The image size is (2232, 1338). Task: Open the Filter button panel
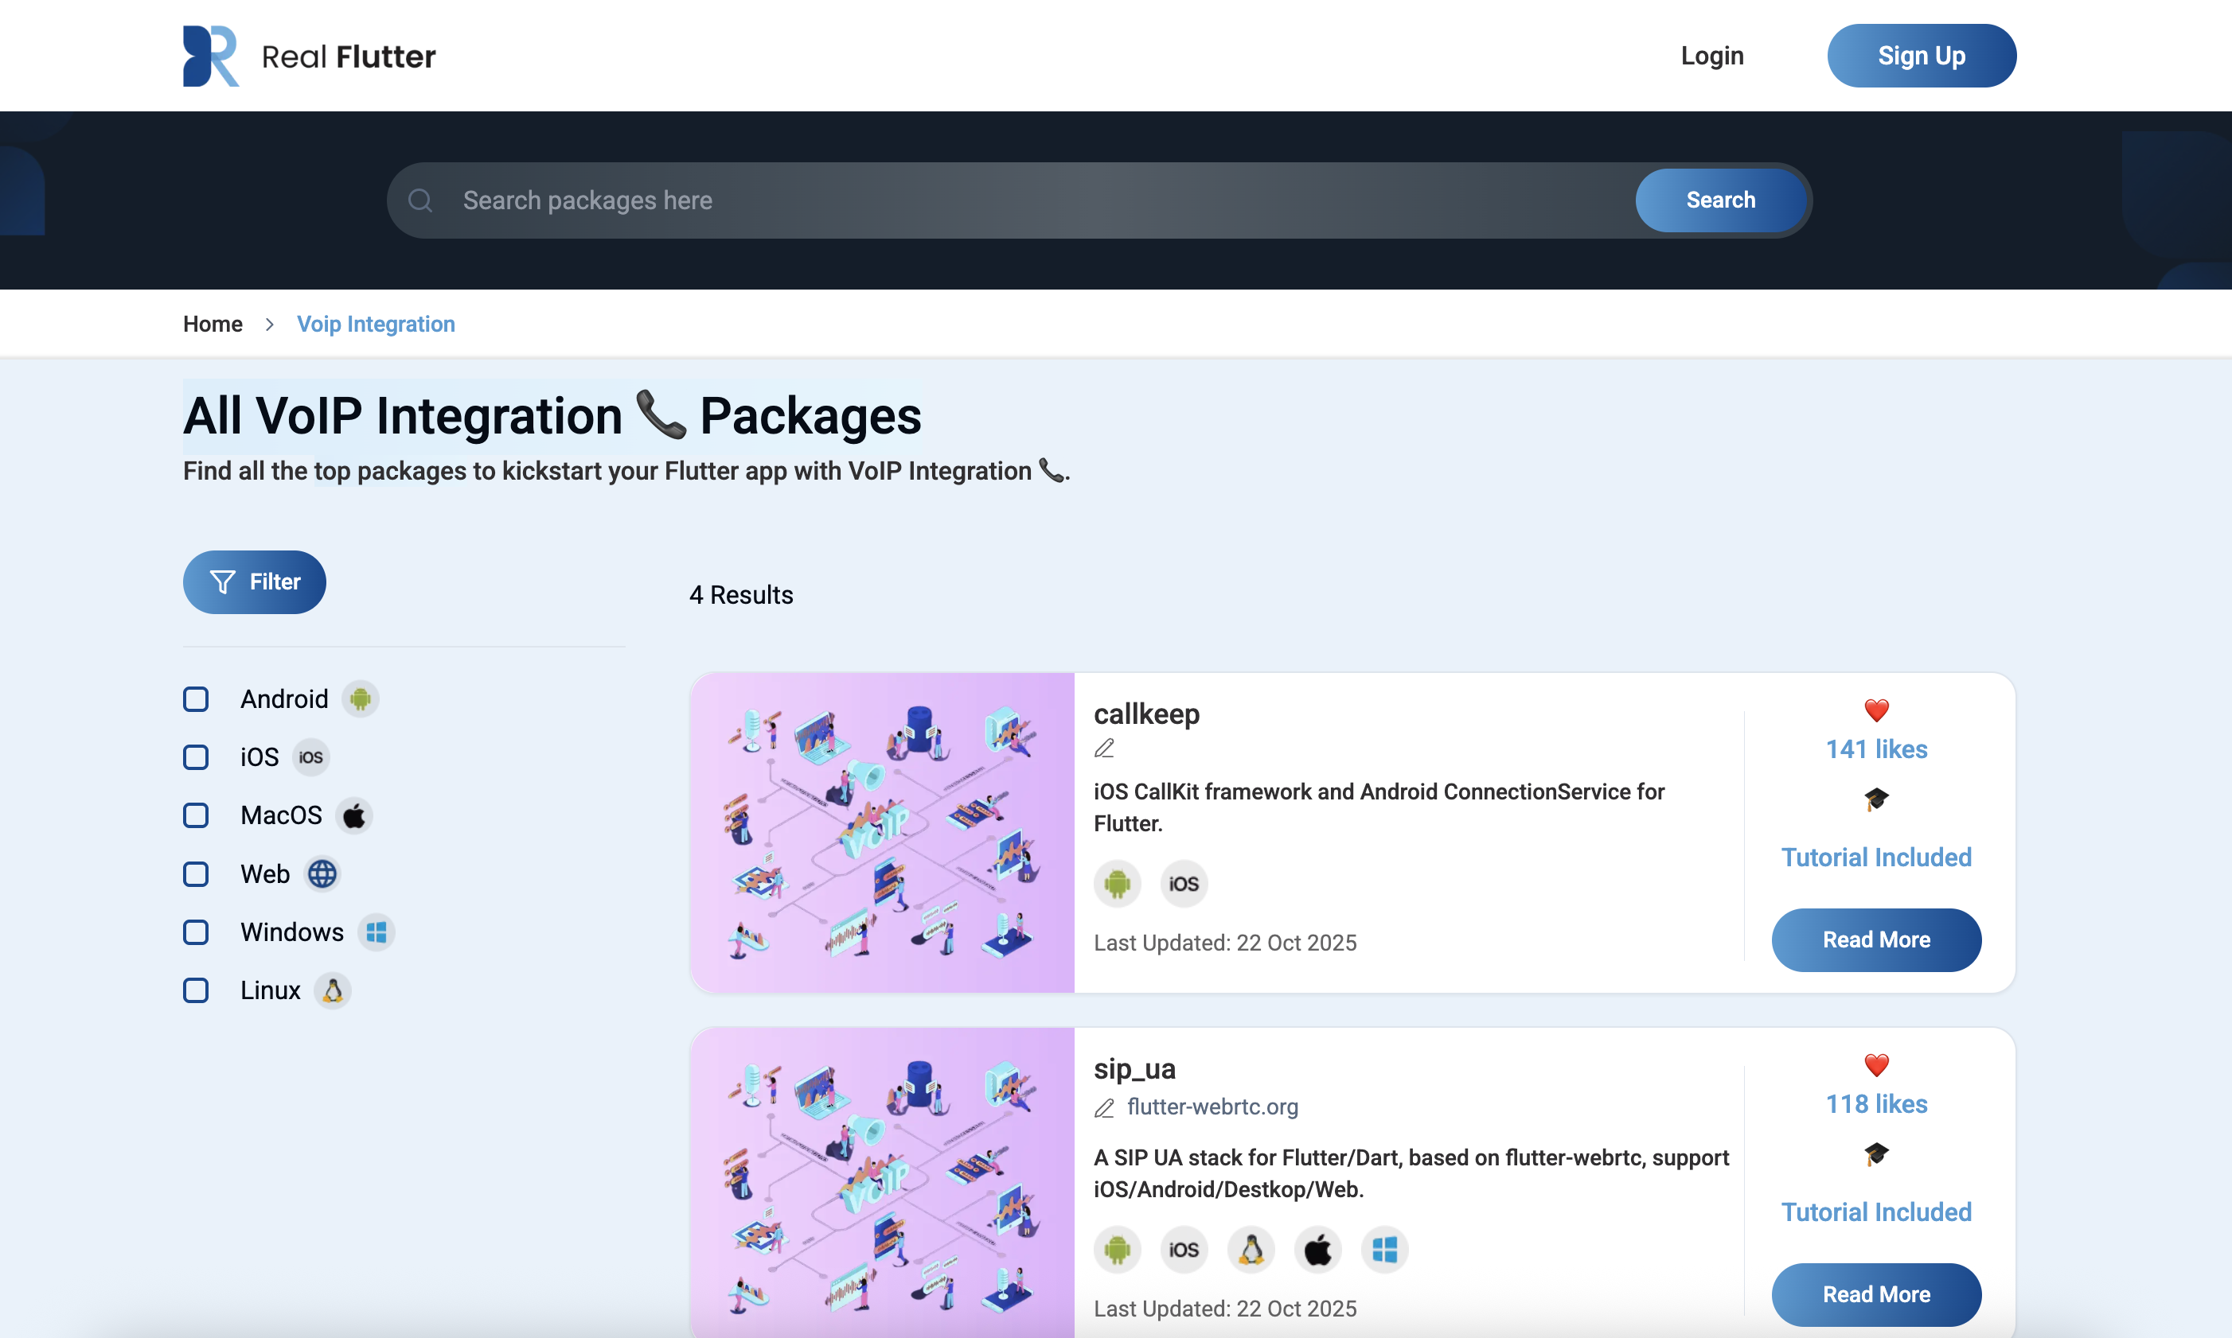coord(255,581)
